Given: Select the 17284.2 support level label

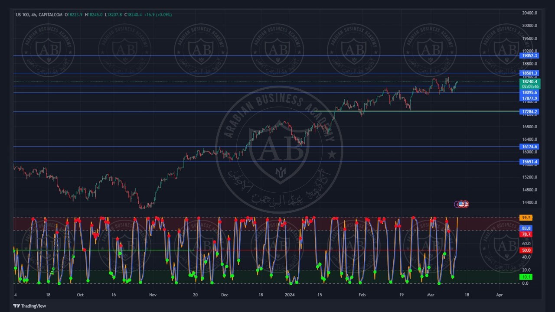Looking at the screenshot, I should [529, 112].
